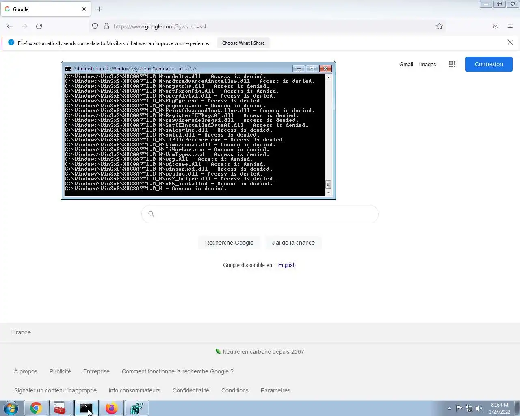Click the cmd vertical scrollbar thumb
The image size is (520, 416).
(329, 184)
